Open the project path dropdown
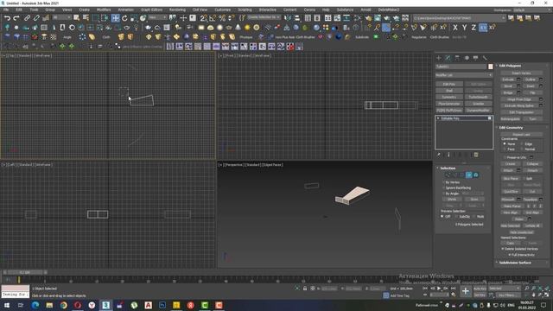This screenshot has width=553, height=311. click(460, 18)
